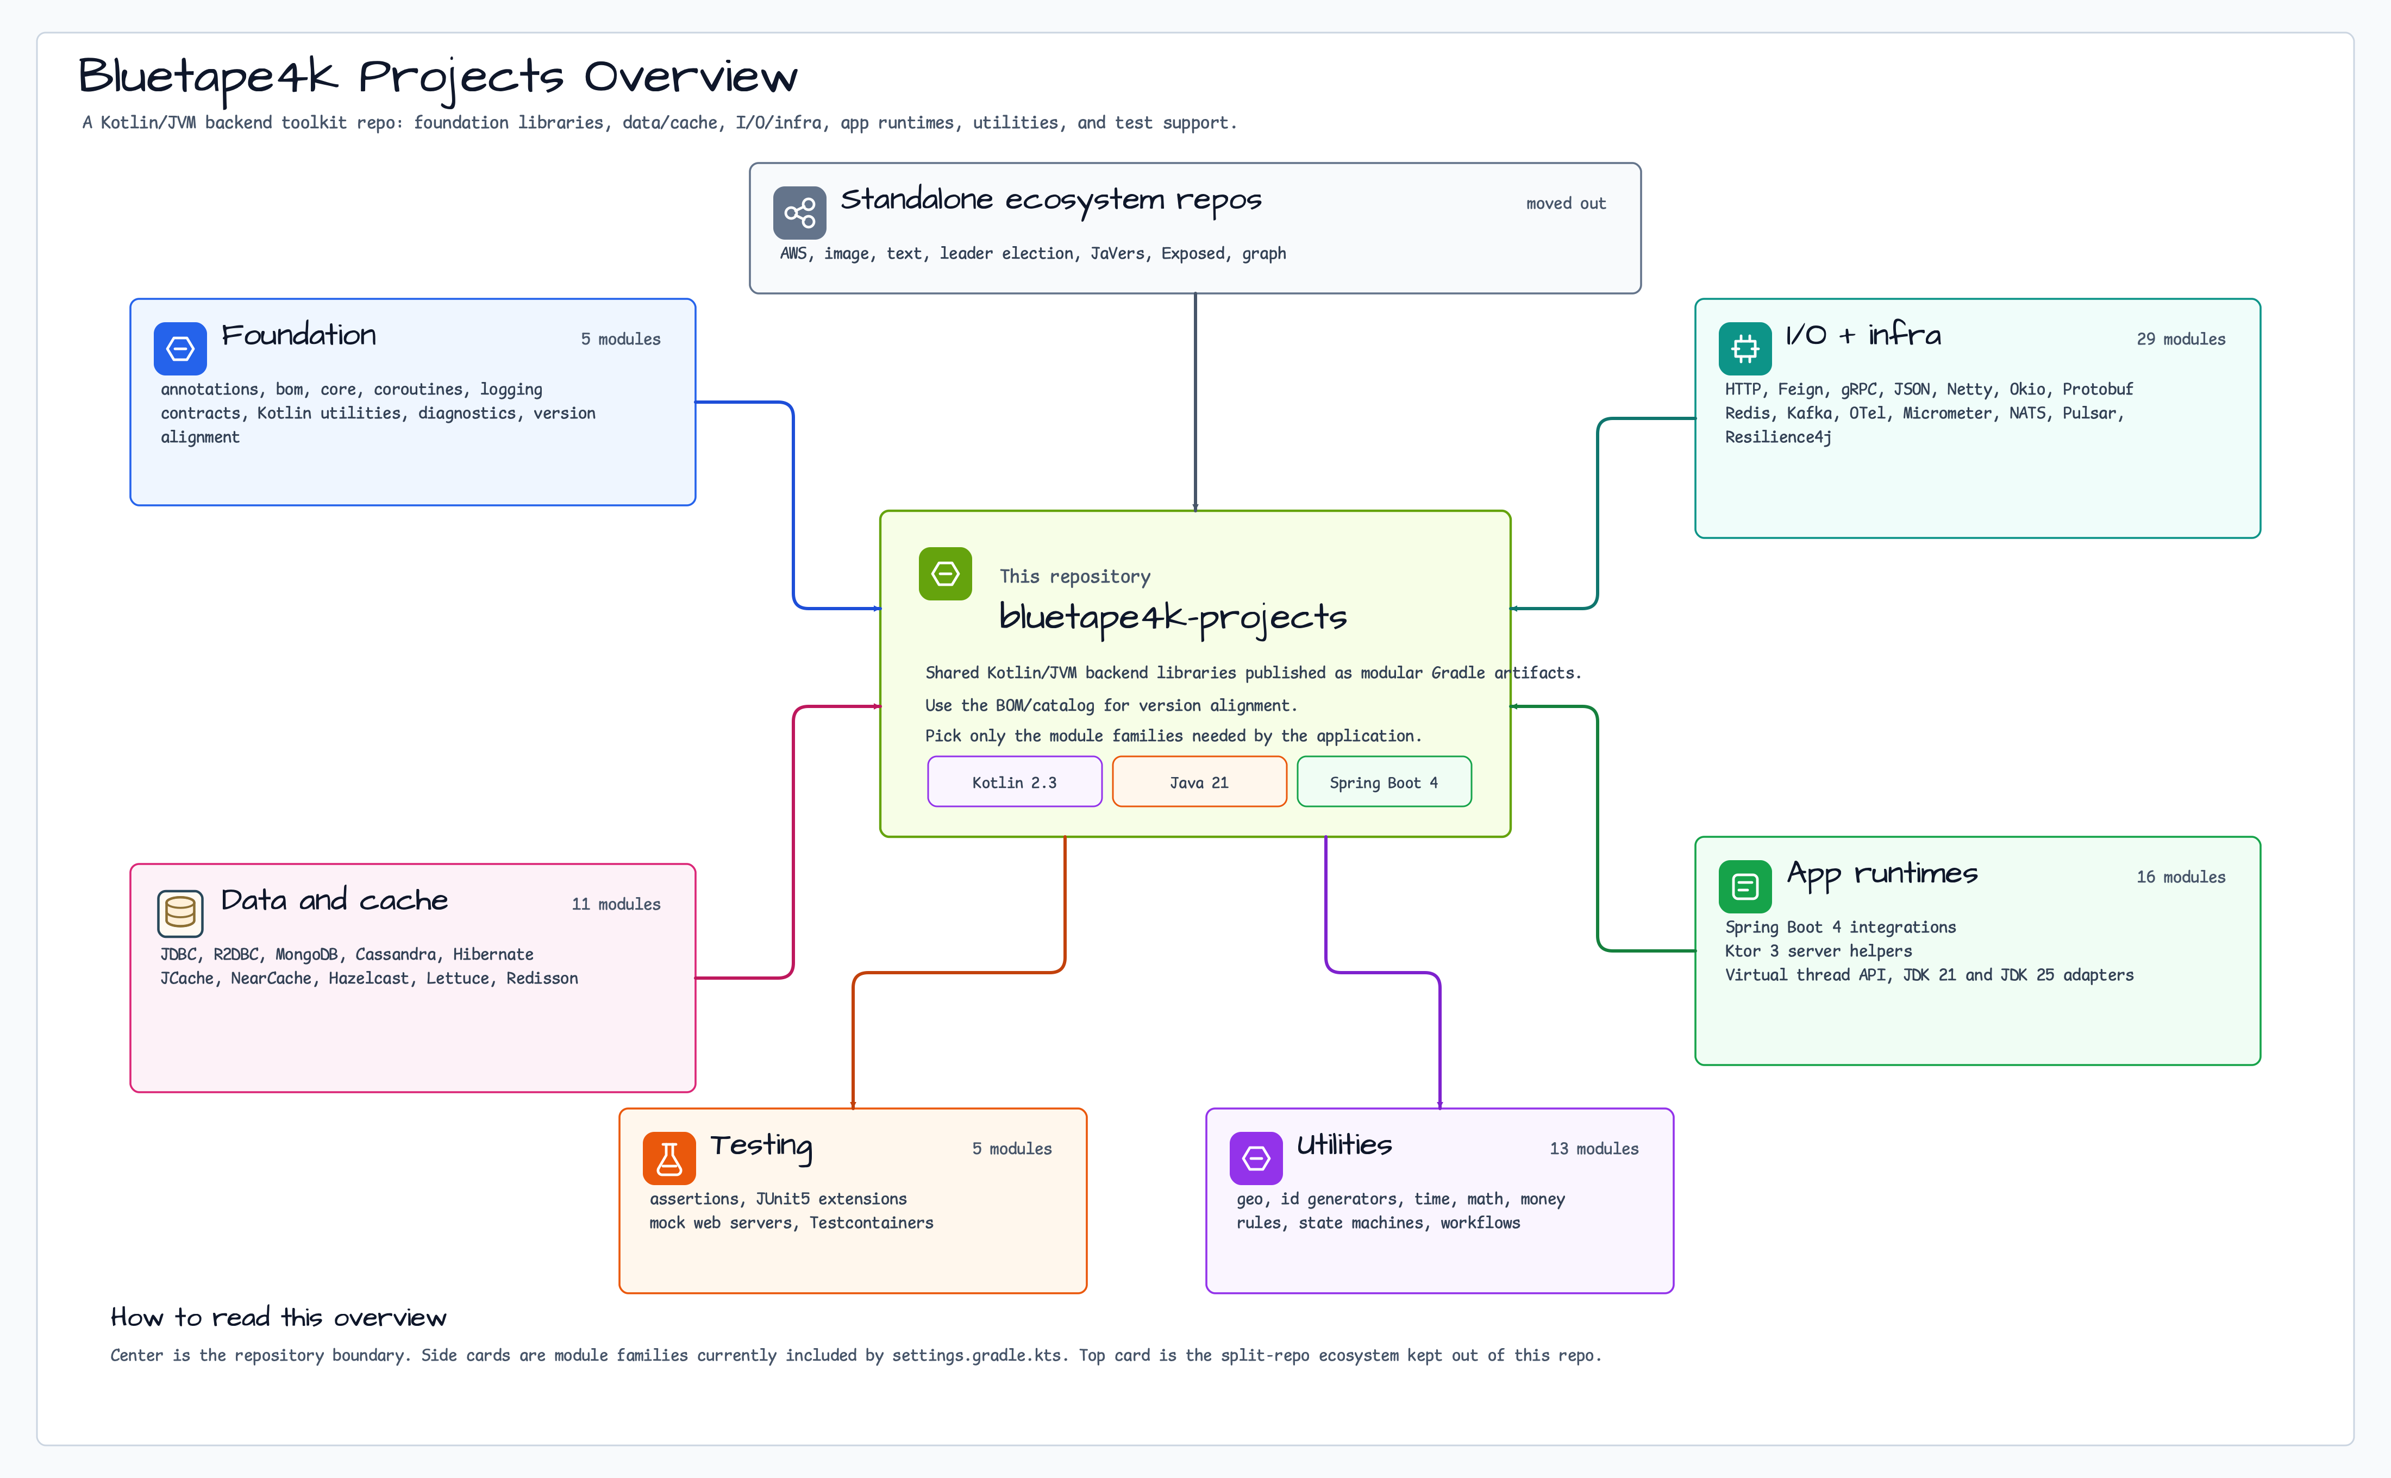This screenshot has width=2391, height=1478.
Task: Click the green App runtimes icon
Action: [1745, 887]
